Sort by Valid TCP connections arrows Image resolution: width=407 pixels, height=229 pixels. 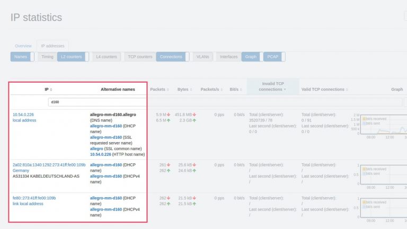click(x=347, y=90)
